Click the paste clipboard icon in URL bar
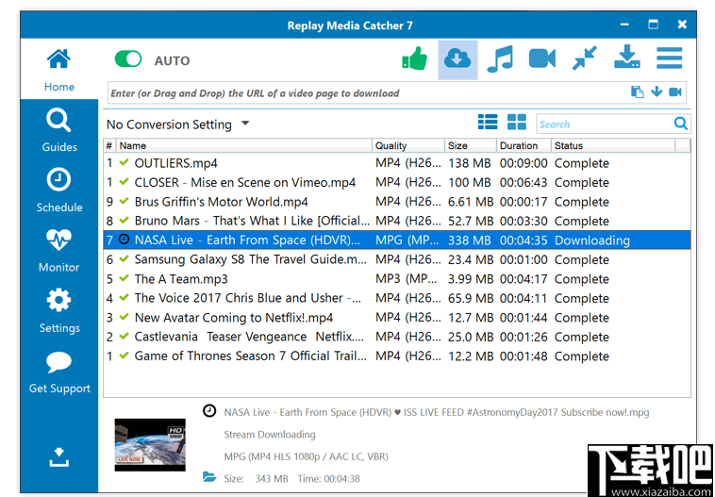Image resolution: width=715 pixels, height=497 pixels. coord(637,92)
